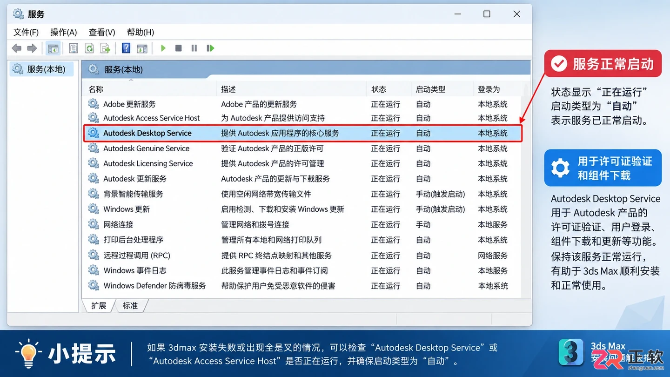Click the 网络服务 logon cell
The width and height of the screenshot is (670, 377).
click(x=493, y=256)
